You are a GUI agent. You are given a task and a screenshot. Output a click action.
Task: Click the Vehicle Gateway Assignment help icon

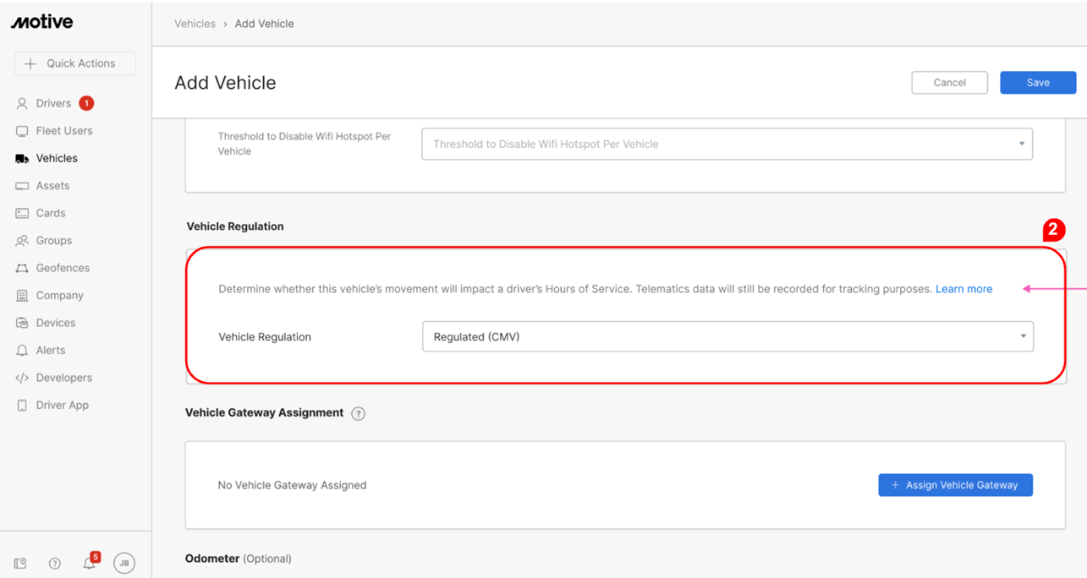tap(358, 414)
